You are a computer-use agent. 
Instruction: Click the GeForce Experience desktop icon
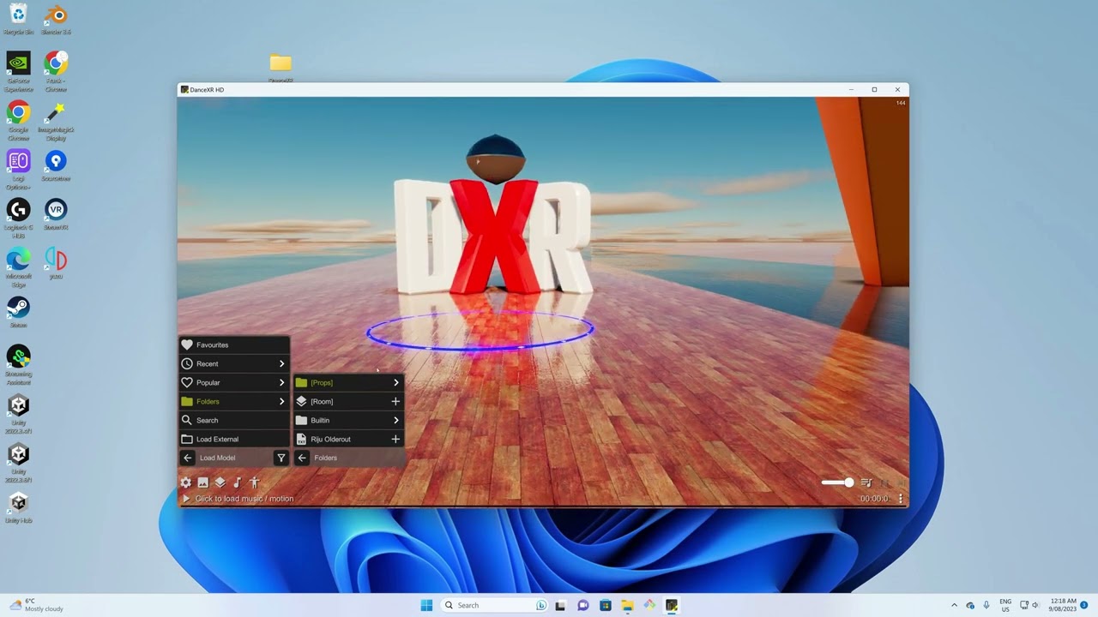click(x=18, y=72)
